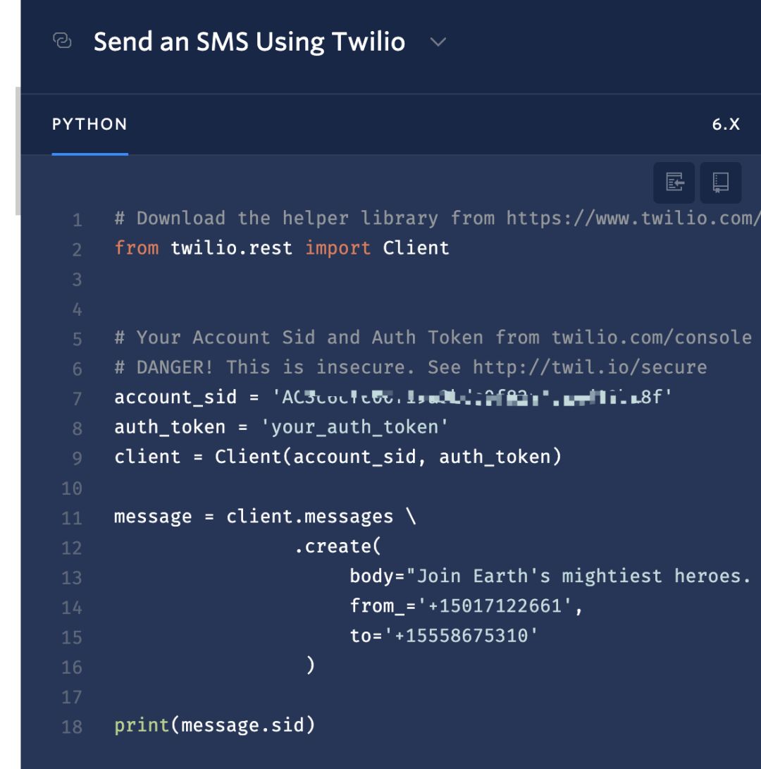This screenshot has width=761, height=769.
Task: Expand the chevron next to Send an SMS Using Twilio
Action: coord(438,42)
